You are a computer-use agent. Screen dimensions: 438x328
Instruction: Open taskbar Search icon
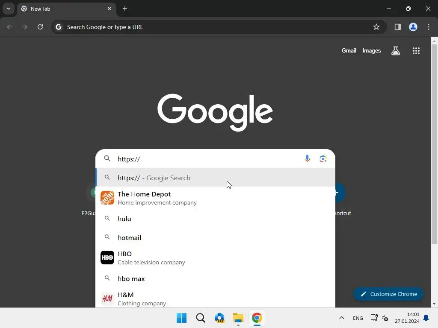[200, 318]
